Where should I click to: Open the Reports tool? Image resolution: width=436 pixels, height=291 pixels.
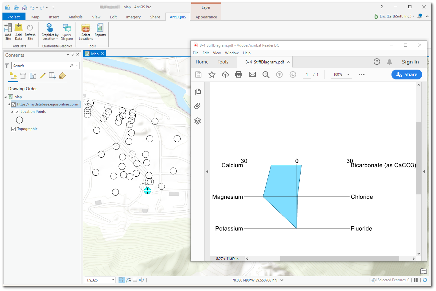pos(100,30)
